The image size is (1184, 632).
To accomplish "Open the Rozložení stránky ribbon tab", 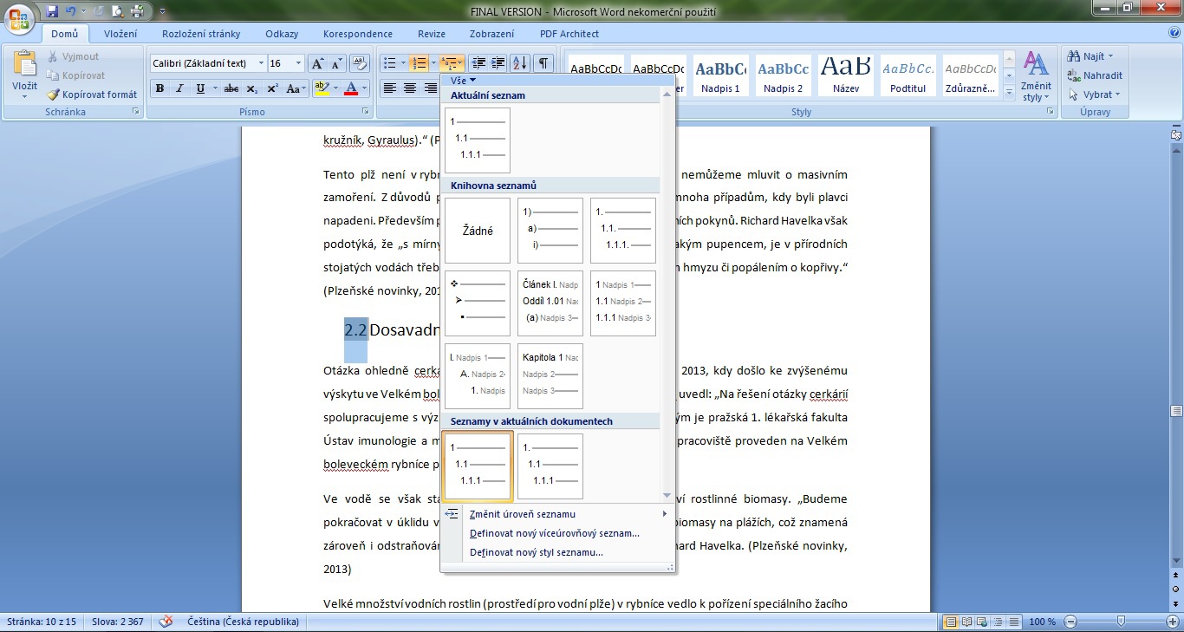I will pos(200,34).
